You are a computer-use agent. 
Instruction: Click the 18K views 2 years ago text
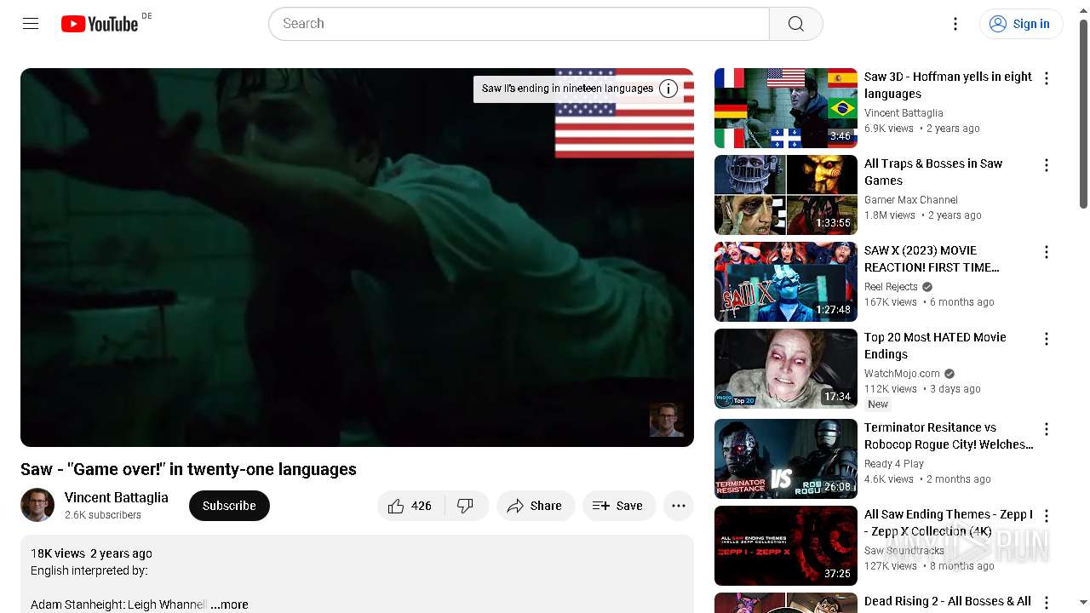point(91,553)
